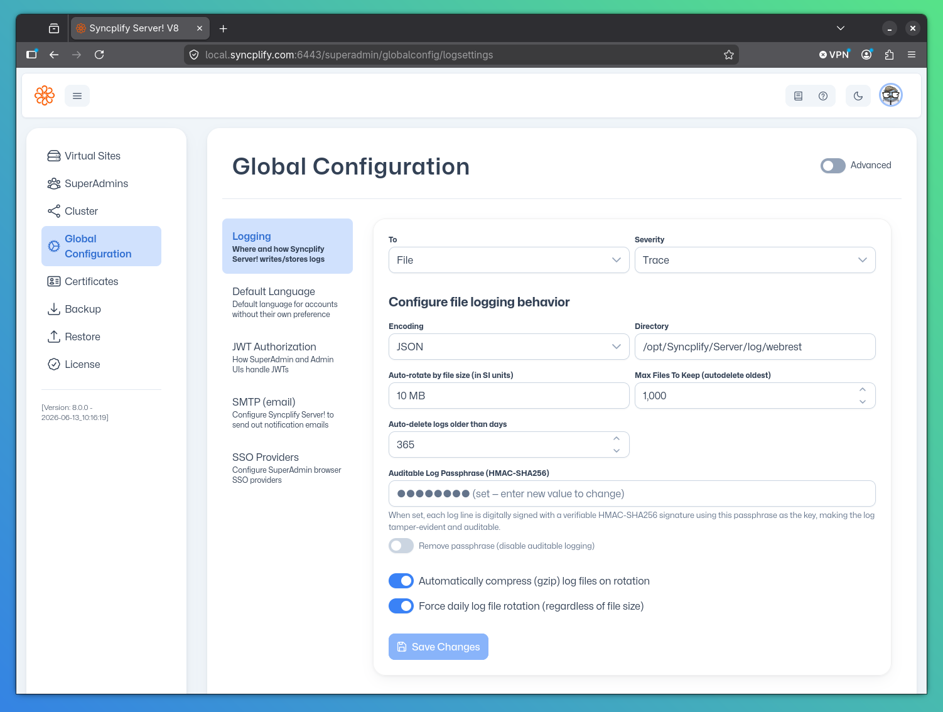Click the SuperAdmins people icon
The image size is (943, 712).
click(54, 183)
